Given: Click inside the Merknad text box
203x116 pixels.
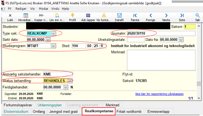Looking at the screenshot, I should (161, 60).
